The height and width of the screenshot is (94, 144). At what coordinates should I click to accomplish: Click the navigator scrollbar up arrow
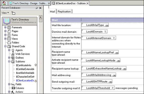coord(41,17)
